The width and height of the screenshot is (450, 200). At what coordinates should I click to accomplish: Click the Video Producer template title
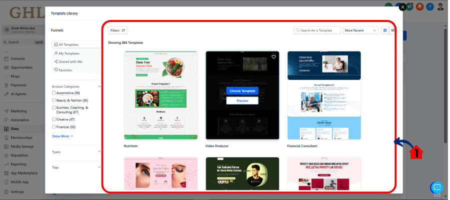(x=217, y=146)
